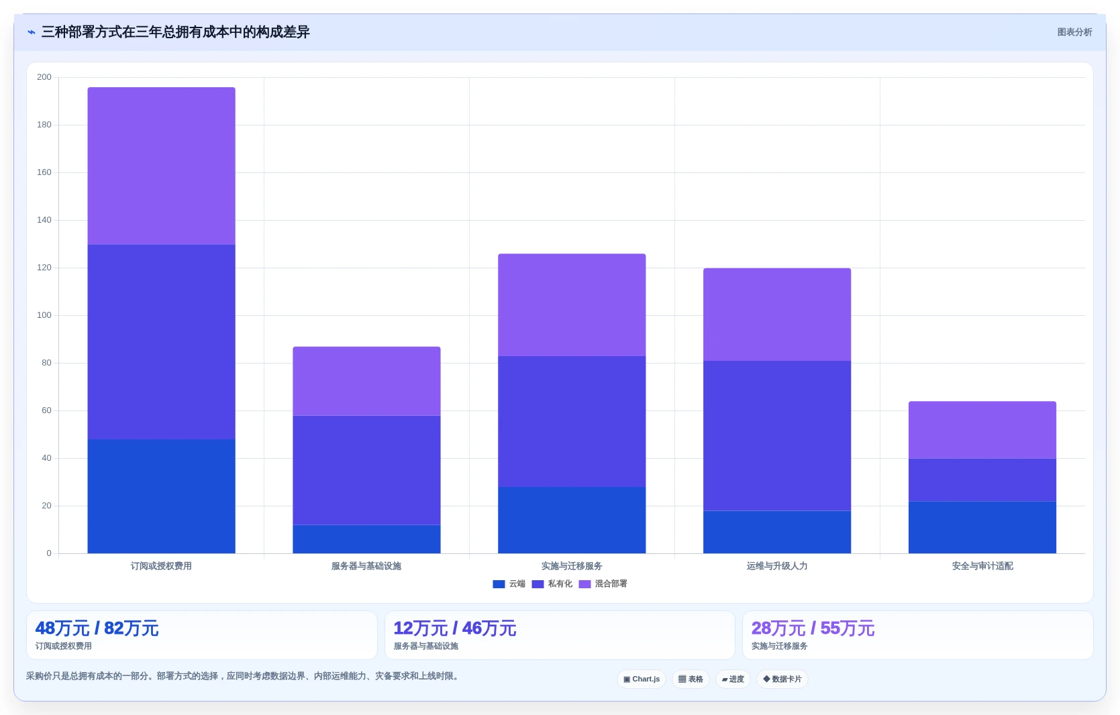Click the 混合部署 segment of 实施与迁移服务 bar
1120x715 pixels.
pyautogui.click(x=572, y=305)
